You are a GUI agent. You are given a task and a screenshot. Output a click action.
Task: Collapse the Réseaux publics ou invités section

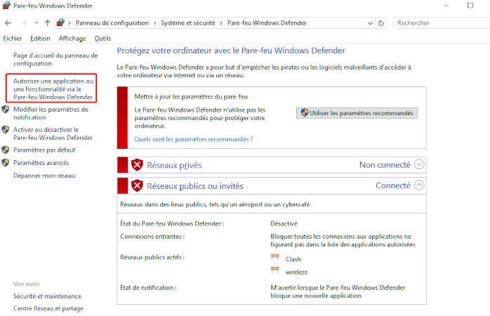pyautogui.click(x=420, y=186)
